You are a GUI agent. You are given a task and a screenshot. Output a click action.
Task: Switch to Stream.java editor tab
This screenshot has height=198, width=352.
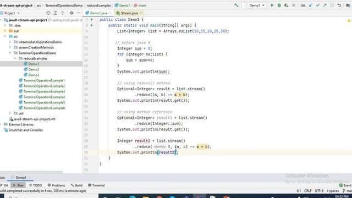[x=129, y=13]
